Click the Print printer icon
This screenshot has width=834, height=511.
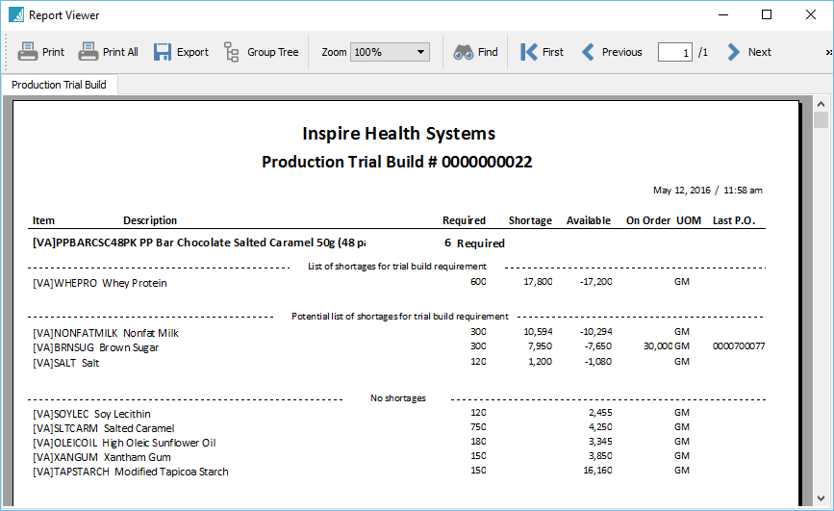pyautogui.click(x=27, y=52)
